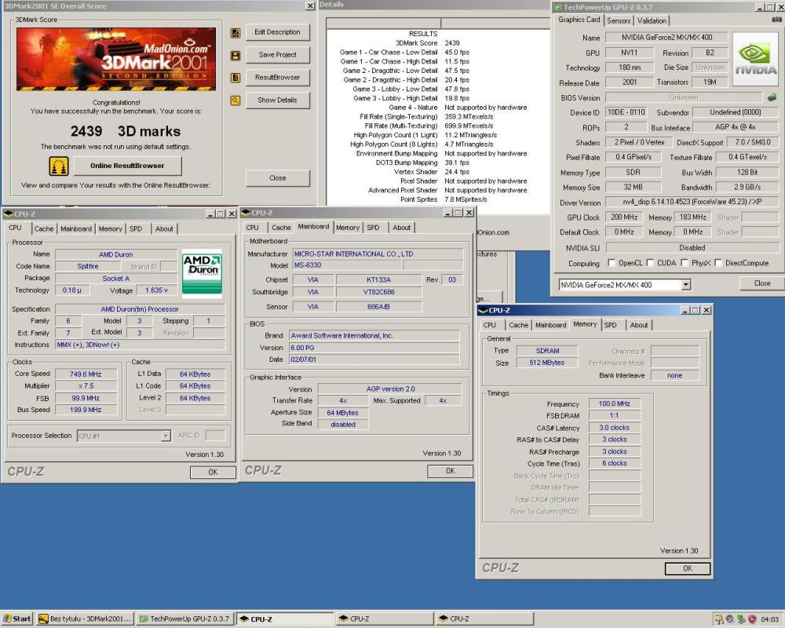785x628 pixels.
Task: Click the BIOS save icon beside BIOS Version
Action: [772, 97]
